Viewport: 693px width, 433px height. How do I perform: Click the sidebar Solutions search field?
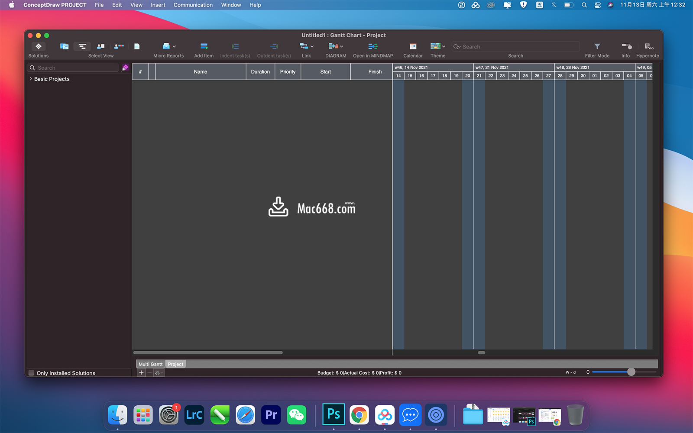click(73, 68)
